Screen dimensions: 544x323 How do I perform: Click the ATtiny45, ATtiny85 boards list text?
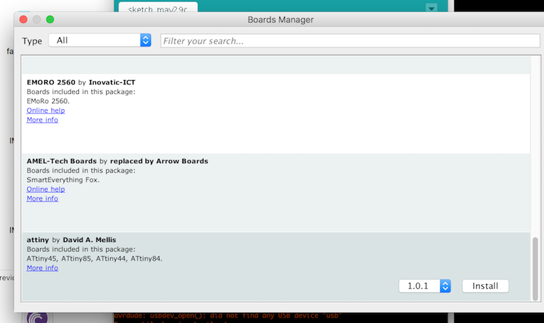click(95, 258)
